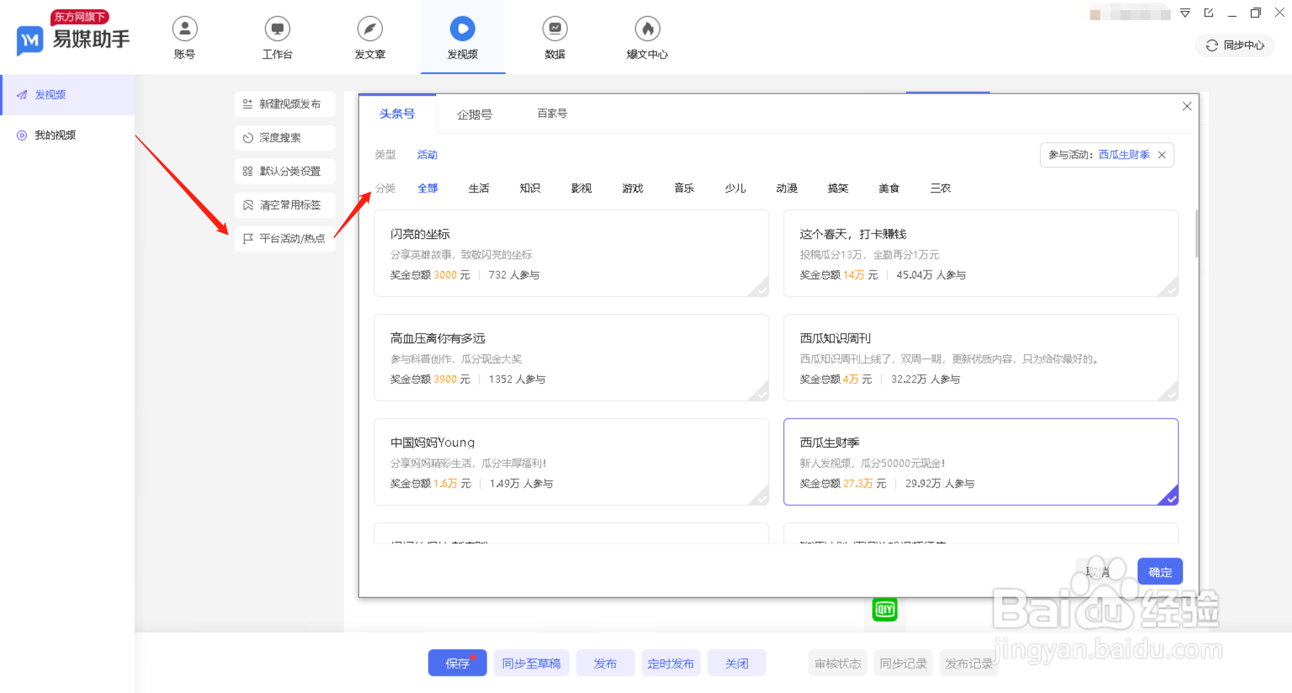This screenshot has height=693, width=1292.
Task: Click the 确定 confirm button
Action: coord(1160,572)
